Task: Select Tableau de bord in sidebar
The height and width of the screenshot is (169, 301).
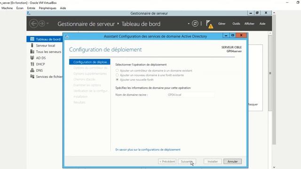Action: click(x=45, y=39)
